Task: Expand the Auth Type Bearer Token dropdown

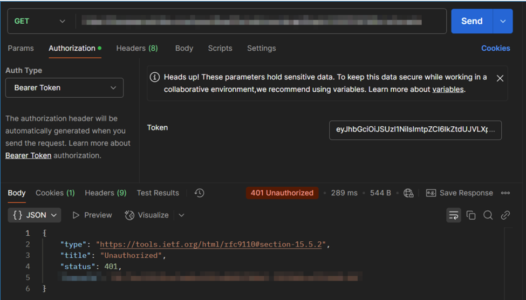Action: tap(64, 88)
